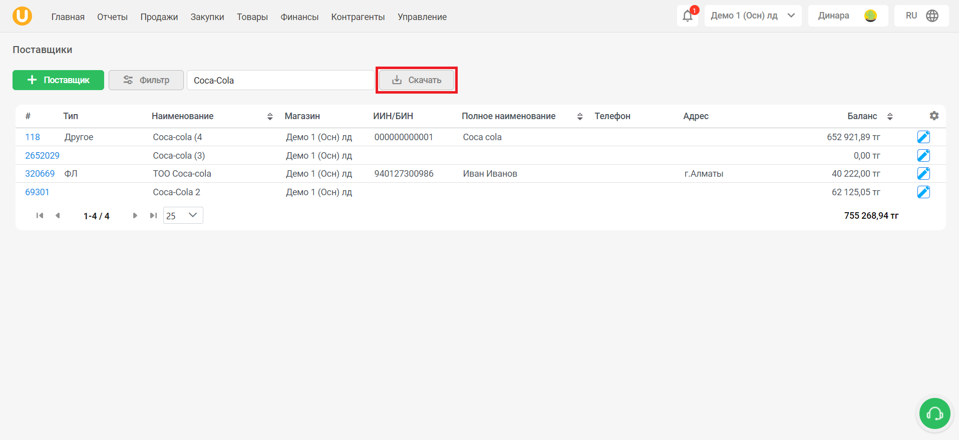Click the Поставщики page heading

click(x=43, y=50)
